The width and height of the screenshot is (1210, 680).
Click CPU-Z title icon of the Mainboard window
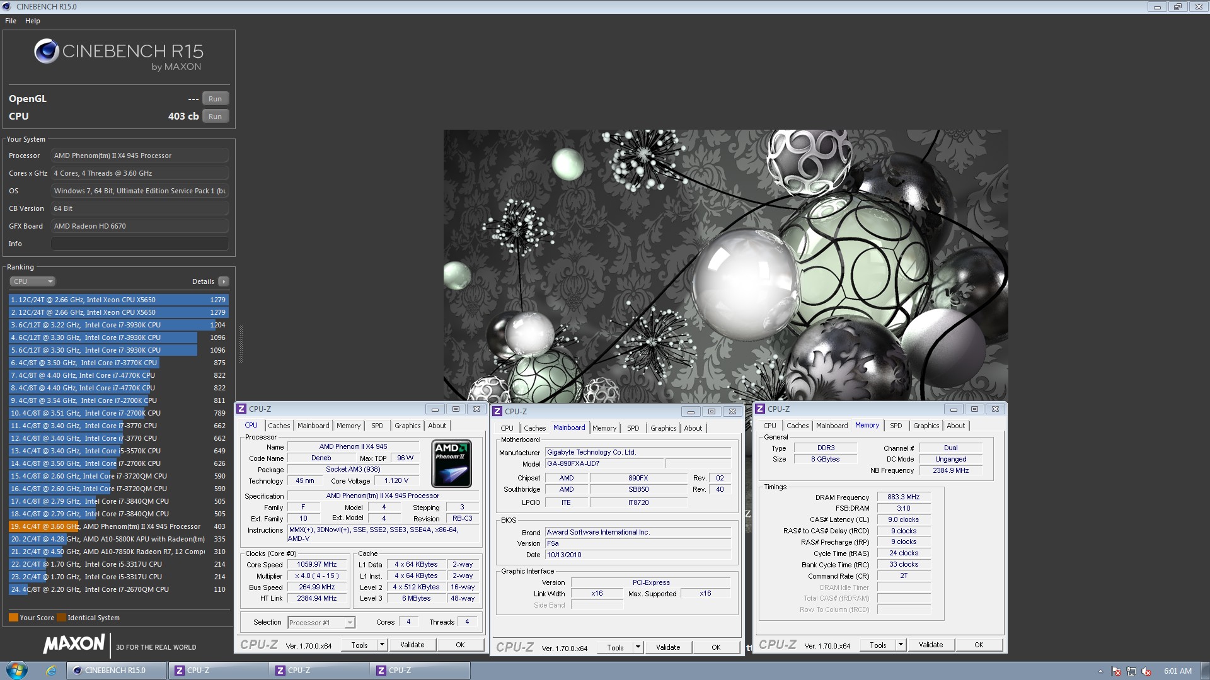point(497,412)
